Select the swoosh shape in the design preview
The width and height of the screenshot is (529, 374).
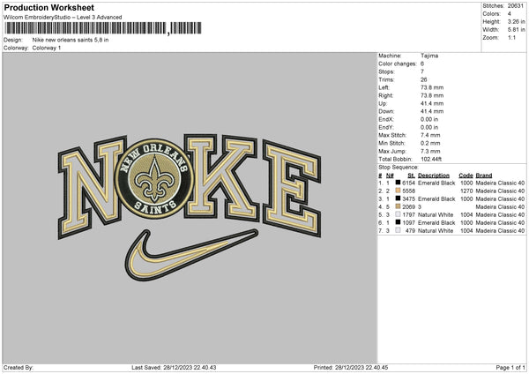191,255
